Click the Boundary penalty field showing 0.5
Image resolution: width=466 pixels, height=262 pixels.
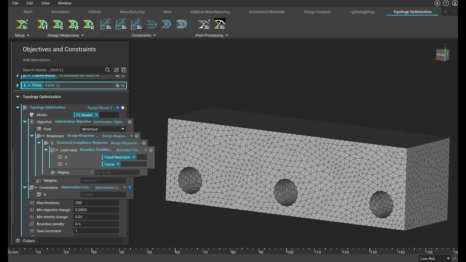(x=96, y=224)
